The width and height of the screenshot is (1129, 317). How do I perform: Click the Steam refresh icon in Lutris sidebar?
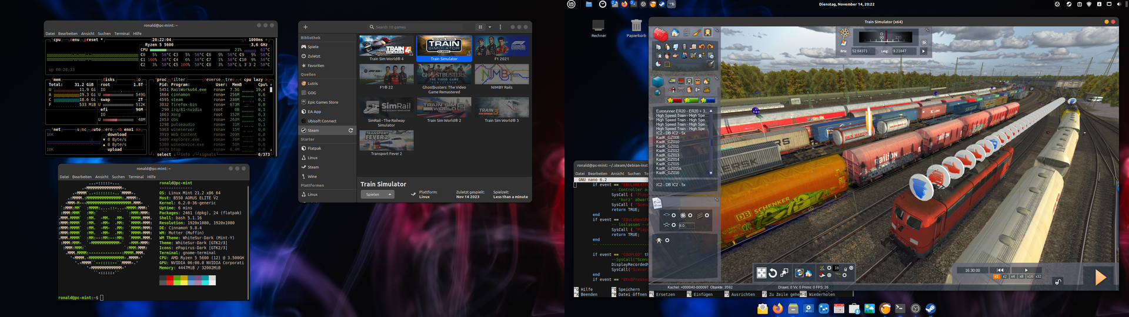pyautogui.click(x=350, y=130)
